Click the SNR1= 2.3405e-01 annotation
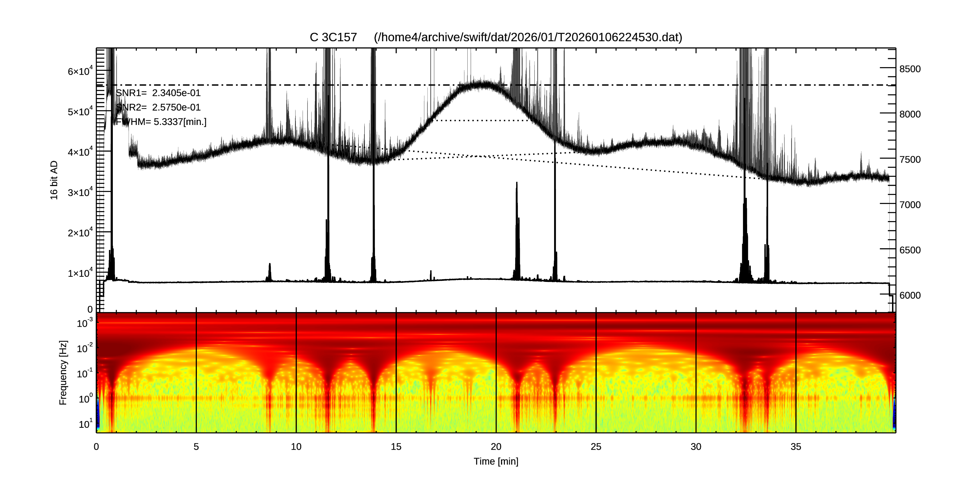963x481 pixels. pyautogui.click(x=159, y=93)
